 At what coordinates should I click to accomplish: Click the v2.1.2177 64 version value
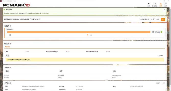coord(79,86)
